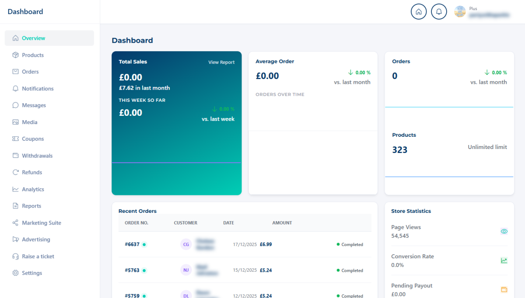Navigate to Analytics in the sidebar

pos(33,189)
